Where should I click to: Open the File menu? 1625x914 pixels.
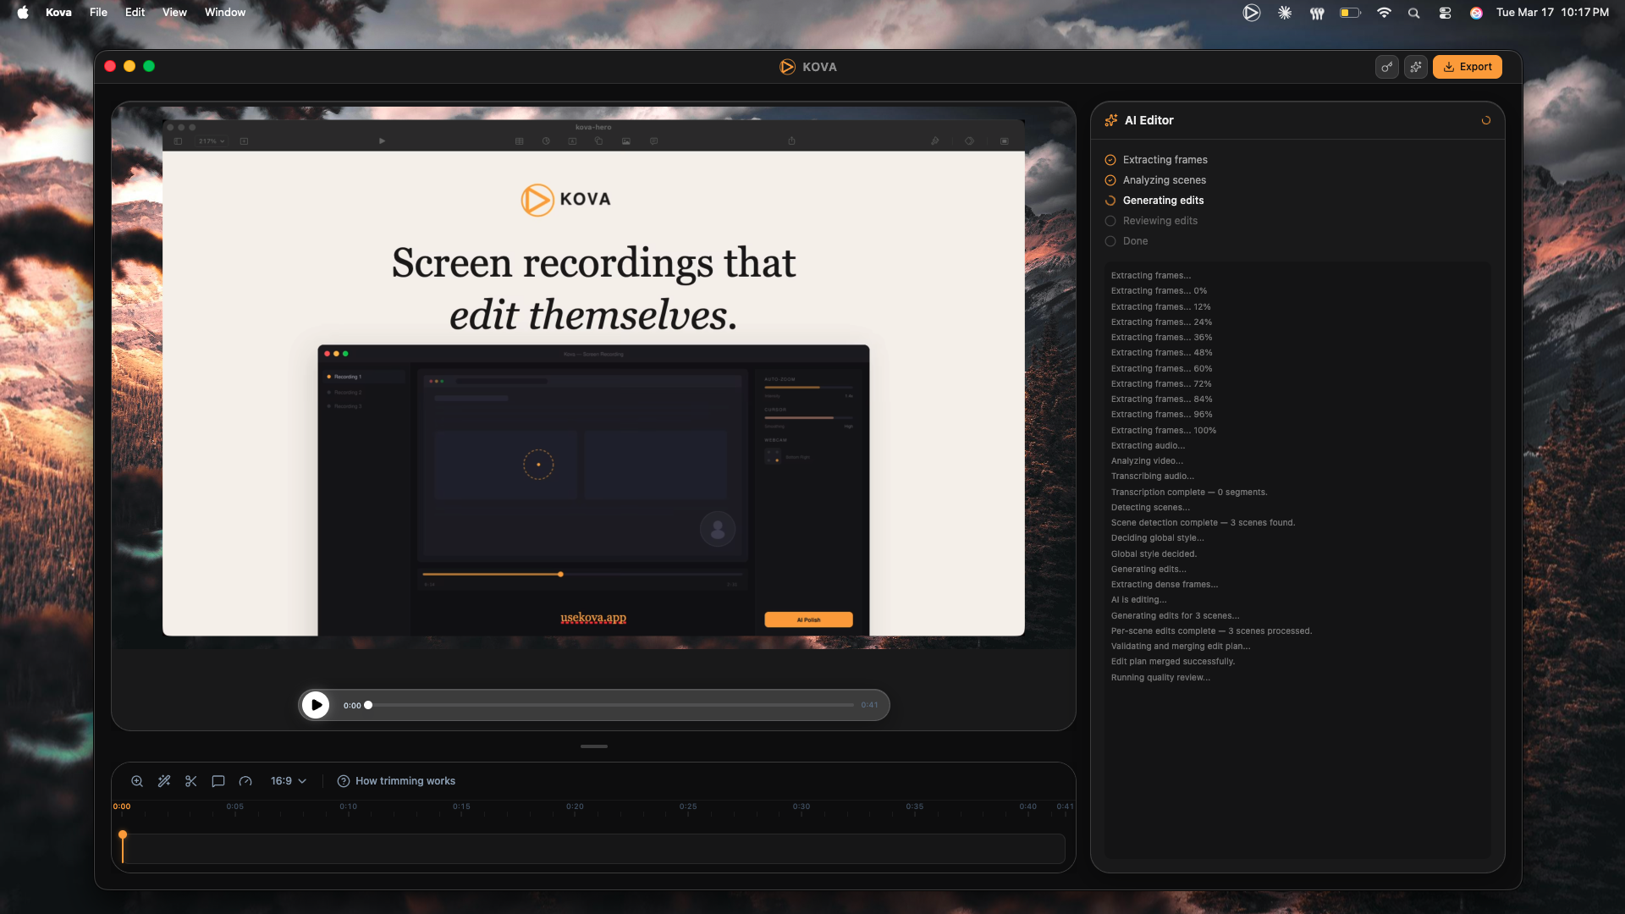(x=98, y=13)
